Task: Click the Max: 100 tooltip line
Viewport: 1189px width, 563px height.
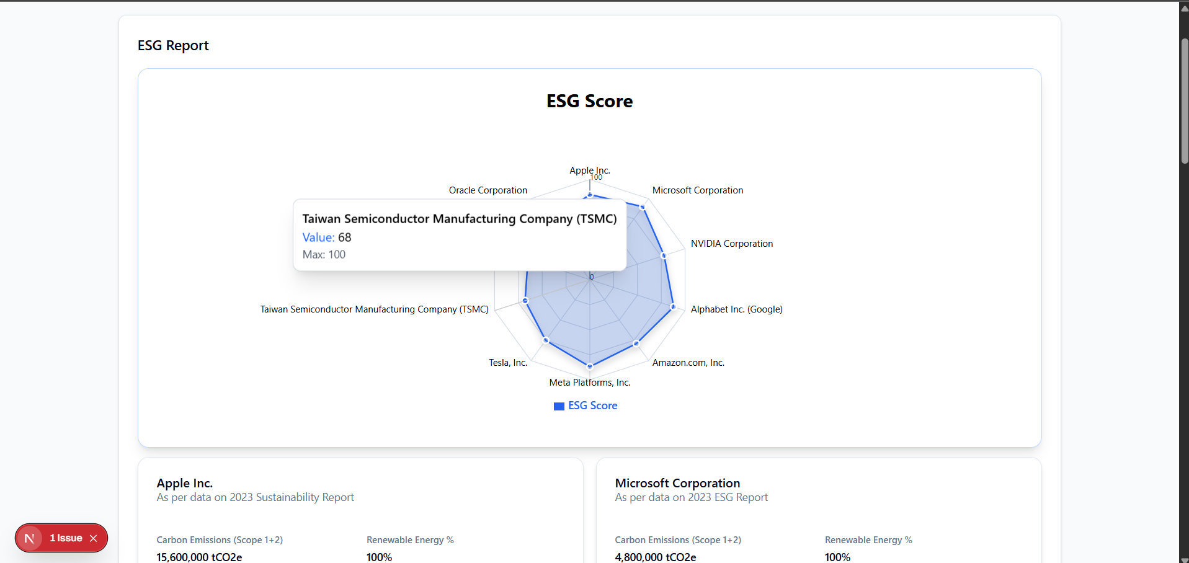Action: [x=324, y=255]
